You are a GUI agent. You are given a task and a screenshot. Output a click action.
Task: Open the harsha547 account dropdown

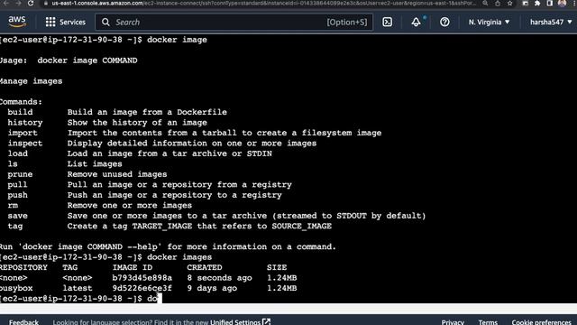click(551, 22)
